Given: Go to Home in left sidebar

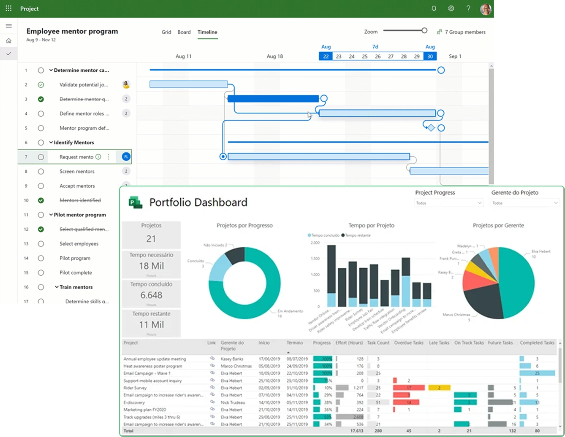Looking at the screenshot, I should [8, 41].
